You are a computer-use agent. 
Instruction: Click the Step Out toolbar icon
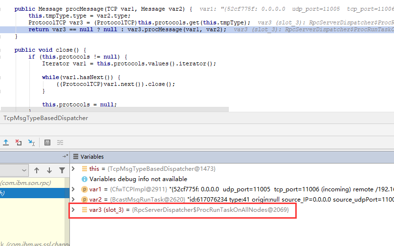pos(6,143)
